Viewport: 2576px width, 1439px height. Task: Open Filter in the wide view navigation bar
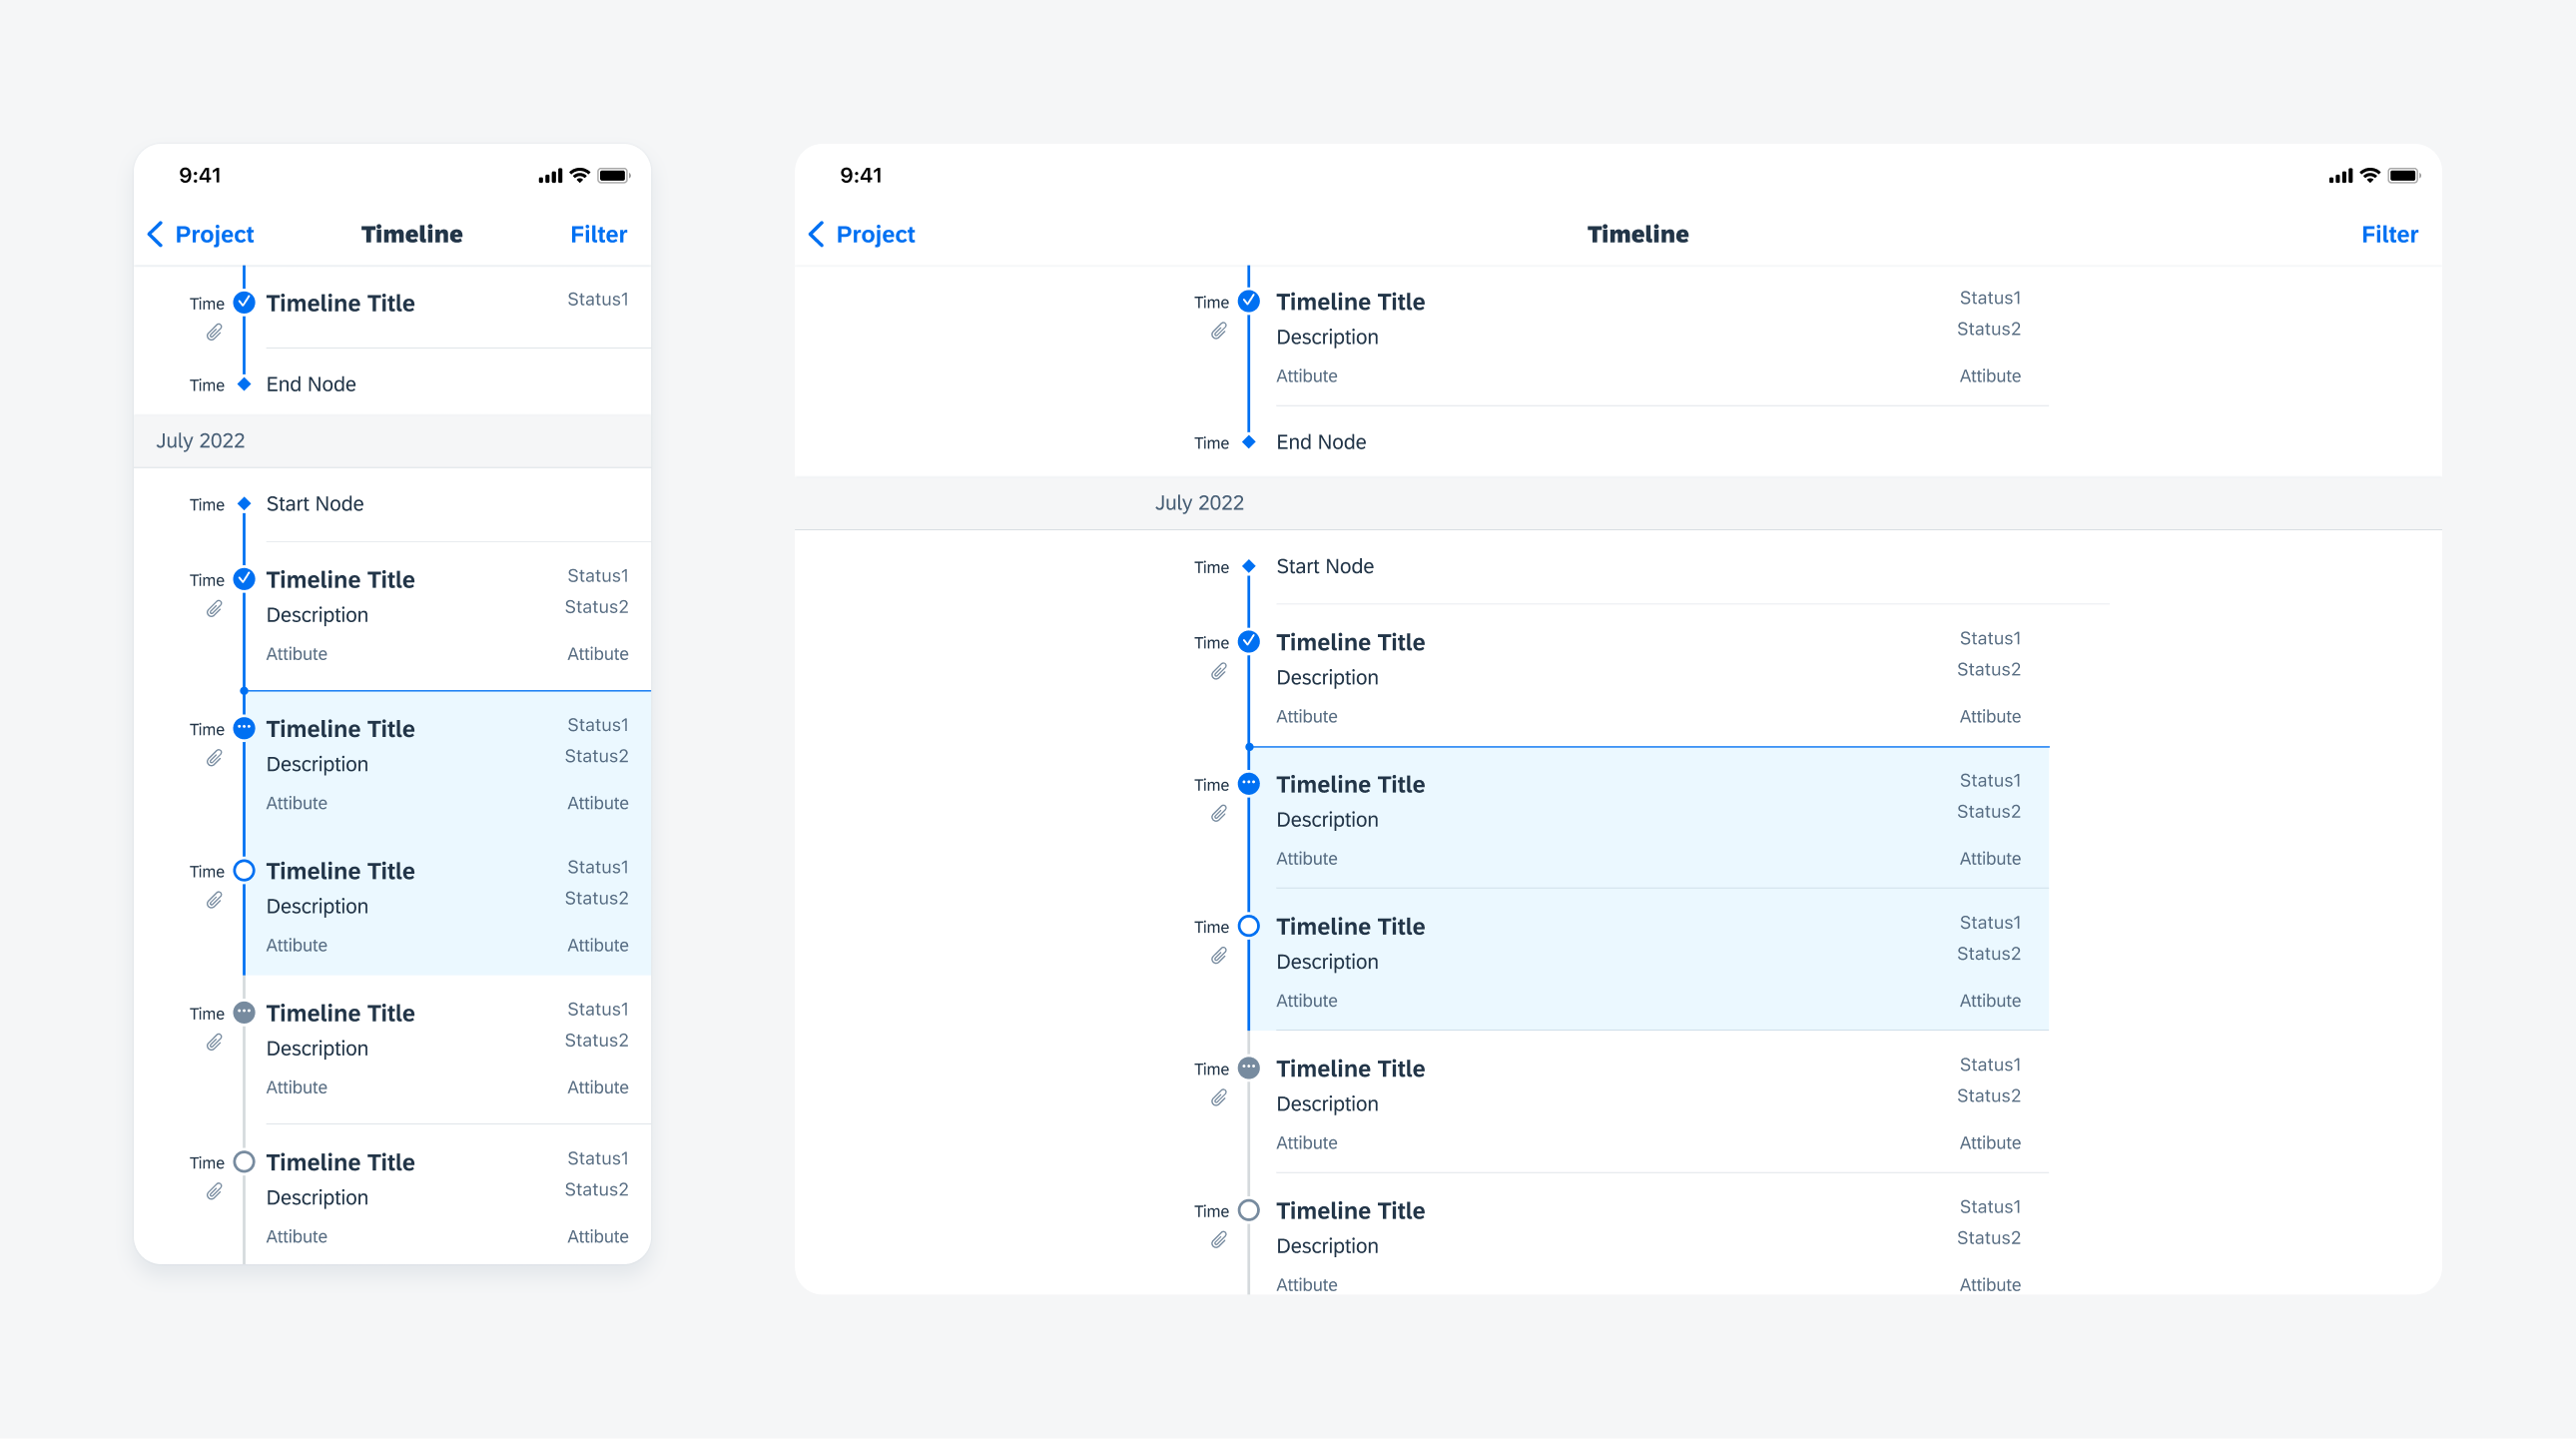pos(2389,234)
